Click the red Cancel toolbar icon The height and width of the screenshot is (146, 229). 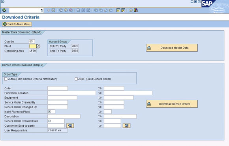(x=71, y=10)
